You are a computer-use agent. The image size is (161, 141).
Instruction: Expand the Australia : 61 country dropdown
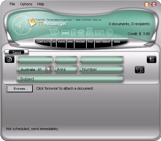point(48,69)
